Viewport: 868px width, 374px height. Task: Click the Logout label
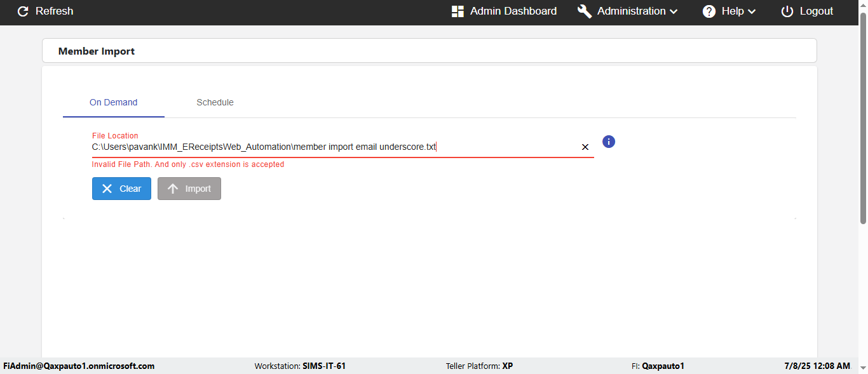pos(817,11)
